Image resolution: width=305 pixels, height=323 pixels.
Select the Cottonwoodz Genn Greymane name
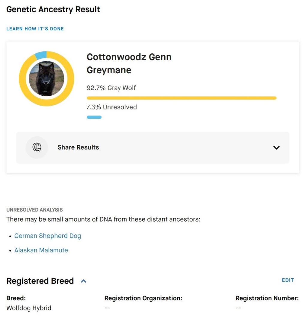[129, 63]
